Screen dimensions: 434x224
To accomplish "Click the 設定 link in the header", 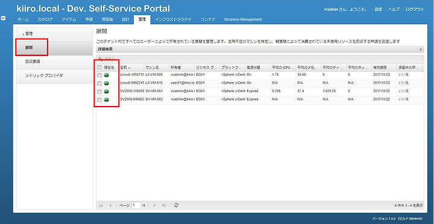I will [379, 9].
